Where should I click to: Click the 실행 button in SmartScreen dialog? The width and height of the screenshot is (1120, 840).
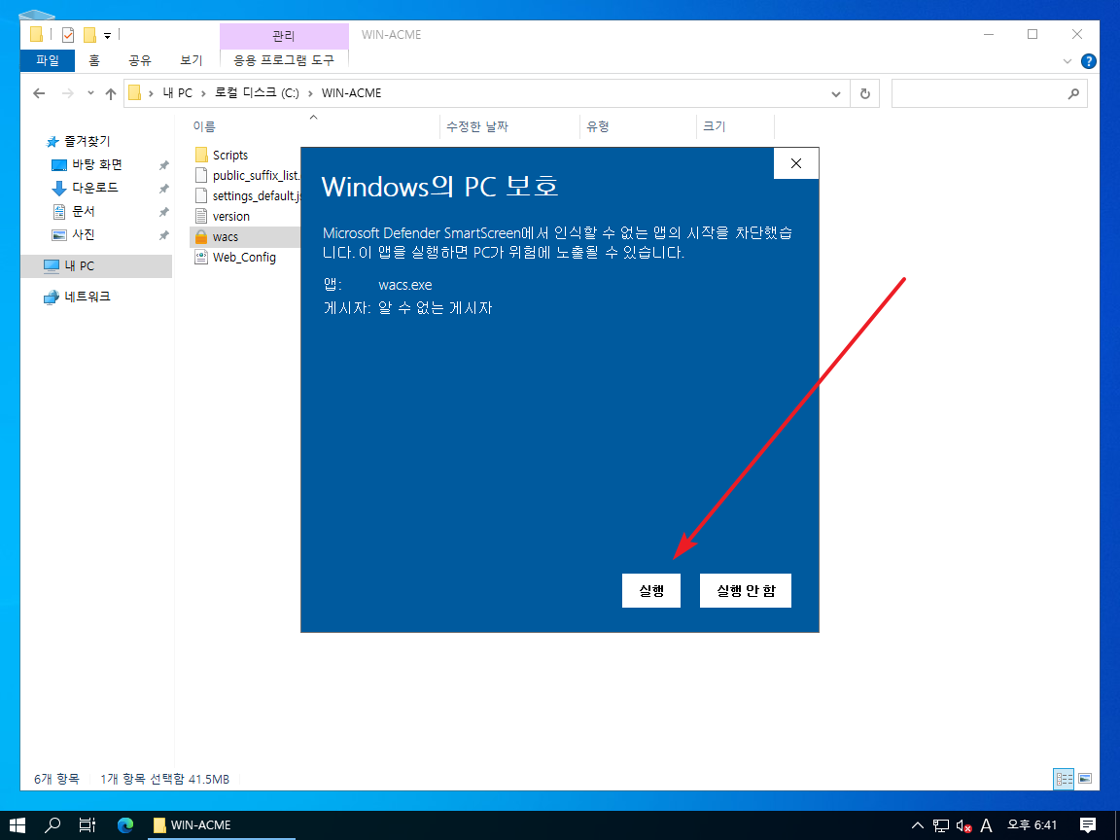click(650, 591)
